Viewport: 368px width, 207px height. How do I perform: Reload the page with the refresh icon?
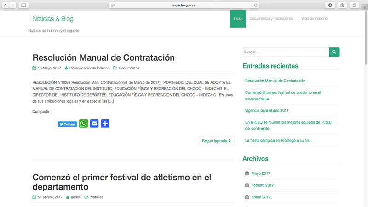(256, 5)
